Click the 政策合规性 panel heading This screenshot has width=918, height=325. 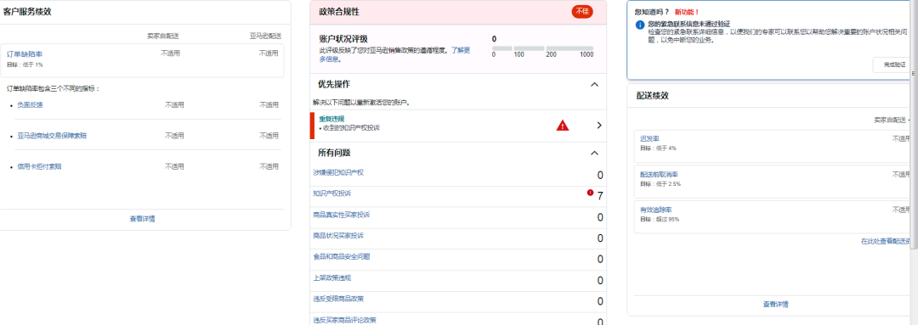tap(339, 12)
